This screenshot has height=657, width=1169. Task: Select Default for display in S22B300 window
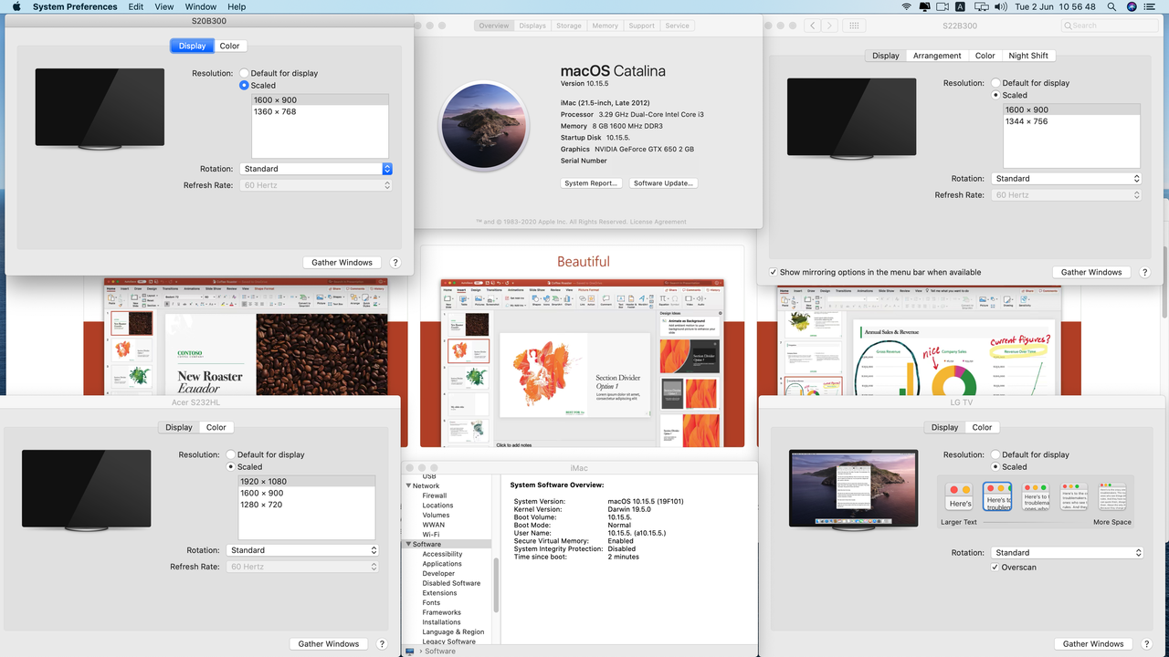click(995, 83)
